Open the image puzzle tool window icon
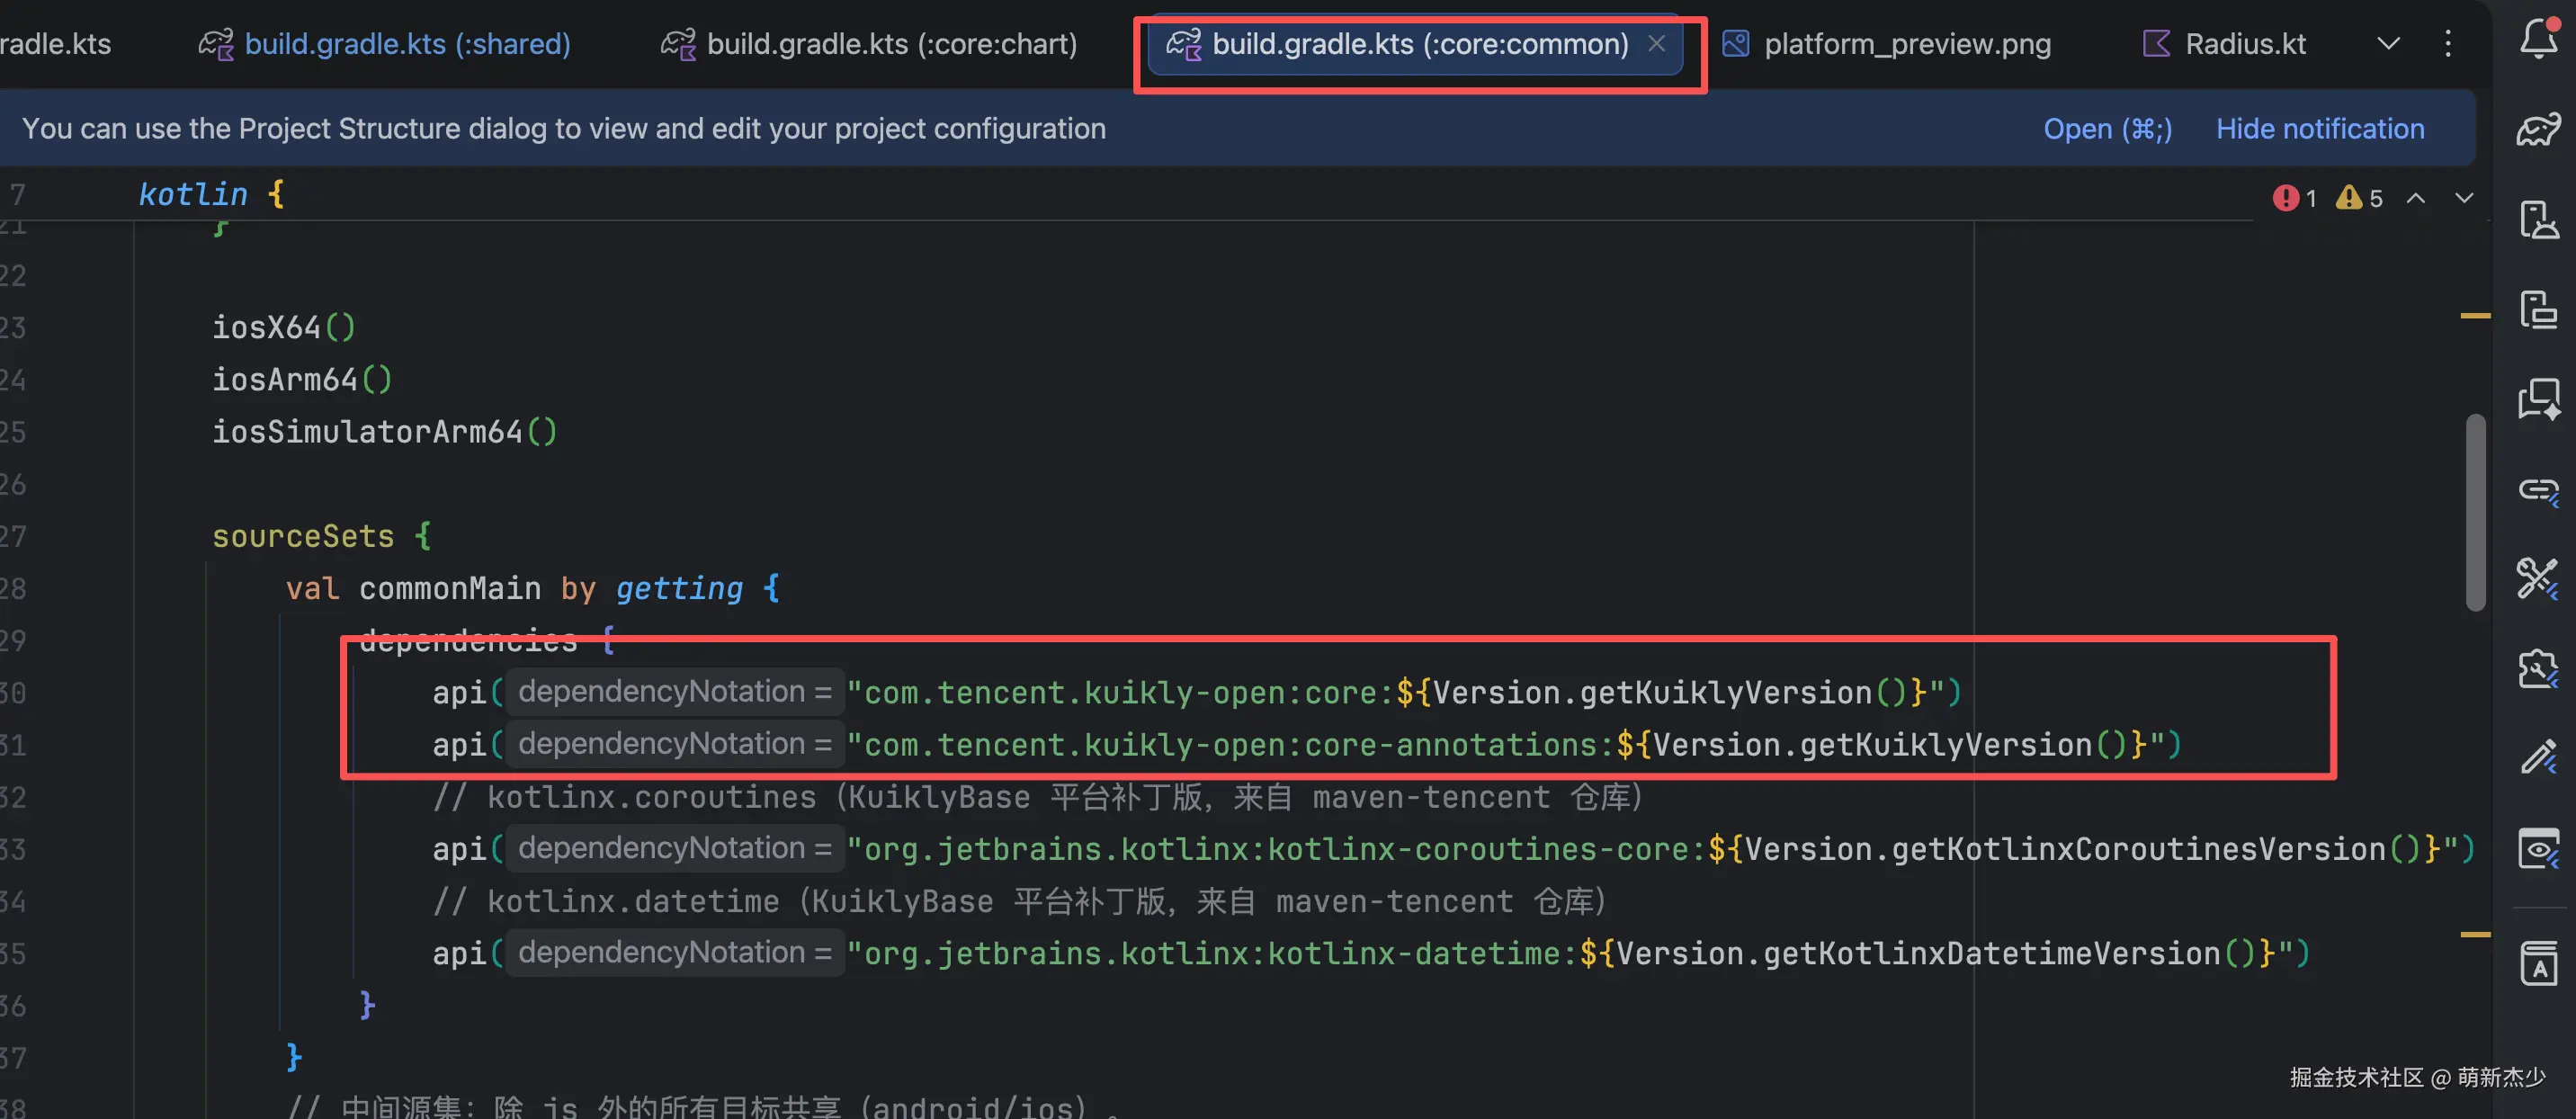Viewport: 2576px width, 1119px height. [2538, 667]
